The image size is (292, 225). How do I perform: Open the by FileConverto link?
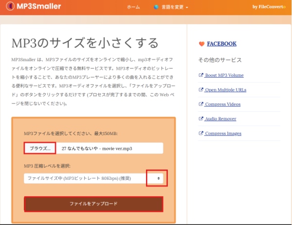point(269,7)
